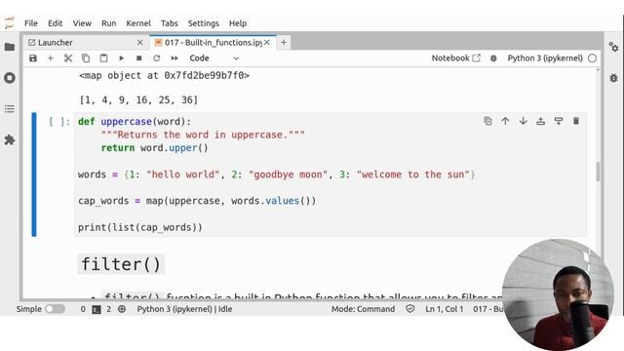Open the Edit menu
Screen dimensions: 624x351
[x=55, y=23]
